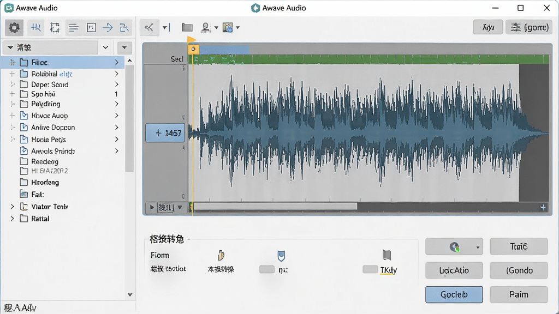Expand the Spohini tree node plus
Screen dimensions: 559x314
point(12,94)
